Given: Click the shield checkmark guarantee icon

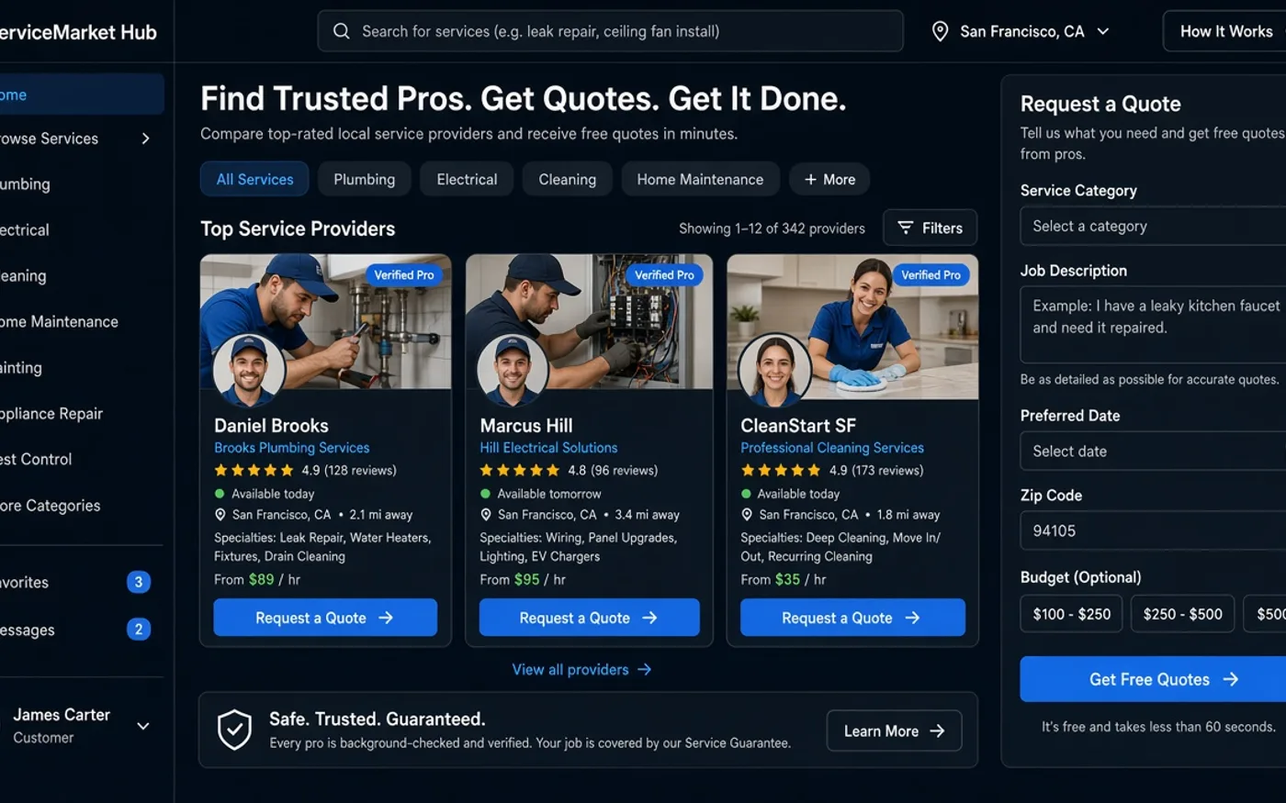Looking at the screenshot, I should coord(234,730).
